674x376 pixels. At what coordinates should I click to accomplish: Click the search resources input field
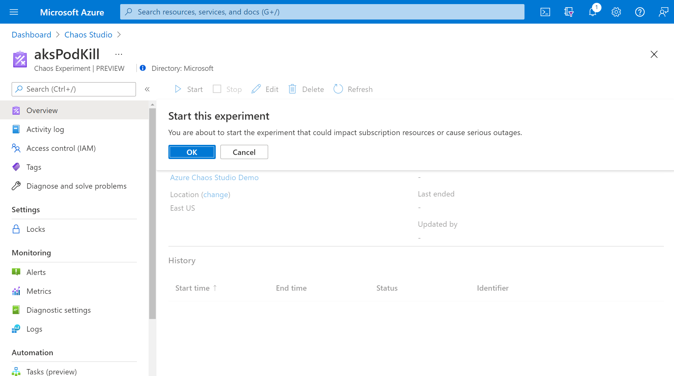322,12
